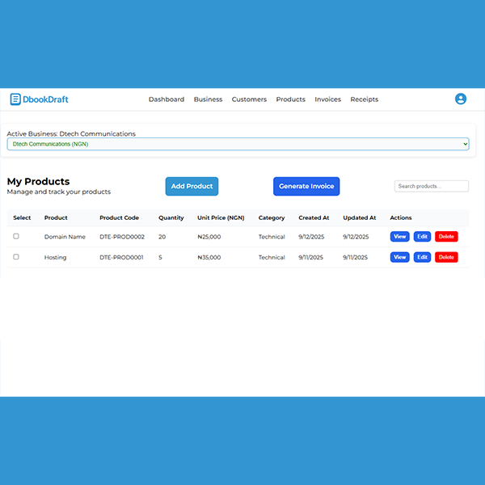
Task: Select the Products menu item
Action: pos(290,99)
